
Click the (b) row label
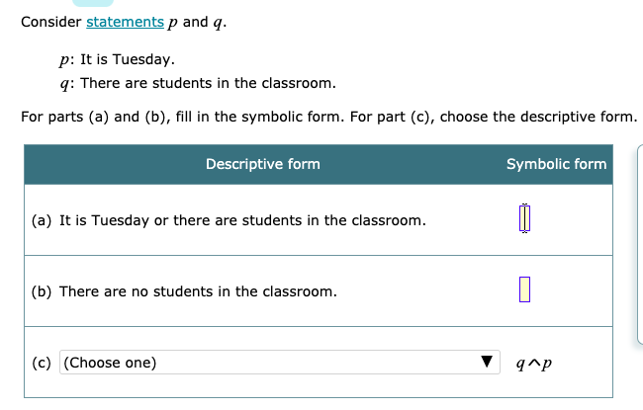click(x=42, y=291)
